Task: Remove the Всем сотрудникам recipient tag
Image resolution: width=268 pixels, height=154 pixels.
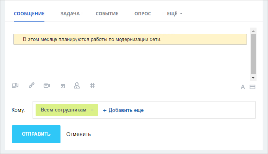Action: pos(92,110)
